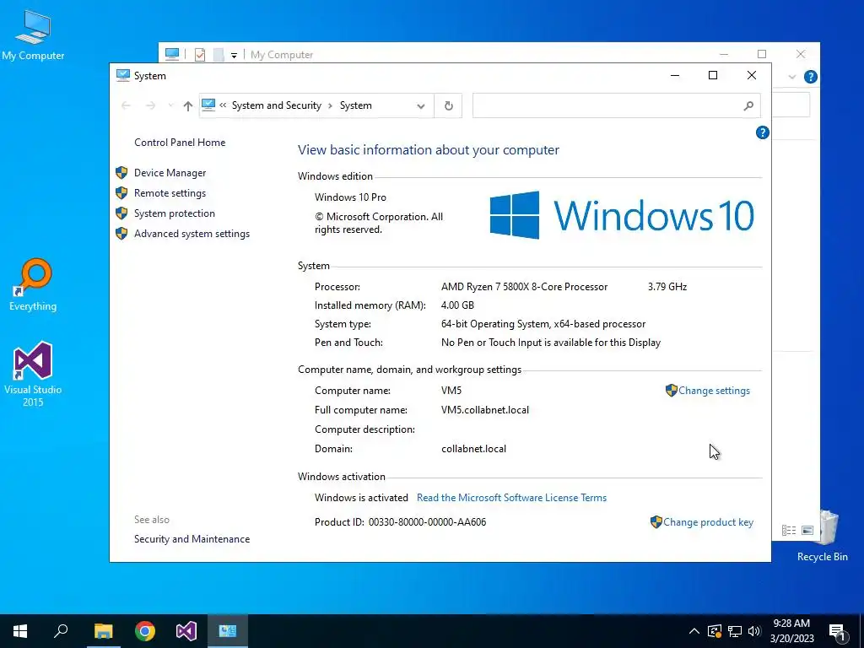Screen dimensions: 864x648
Task: Open taskbar search
Action: click(x=61, y=631)
